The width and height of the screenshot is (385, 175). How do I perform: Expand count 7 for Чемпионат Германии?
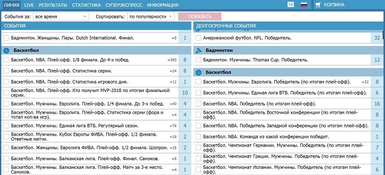pos(377,148)
